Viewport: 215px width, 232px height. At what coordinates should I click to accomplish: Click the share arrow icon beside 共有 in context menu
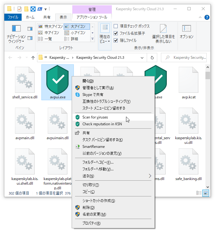pyautogui.click(x=77, y=133)
